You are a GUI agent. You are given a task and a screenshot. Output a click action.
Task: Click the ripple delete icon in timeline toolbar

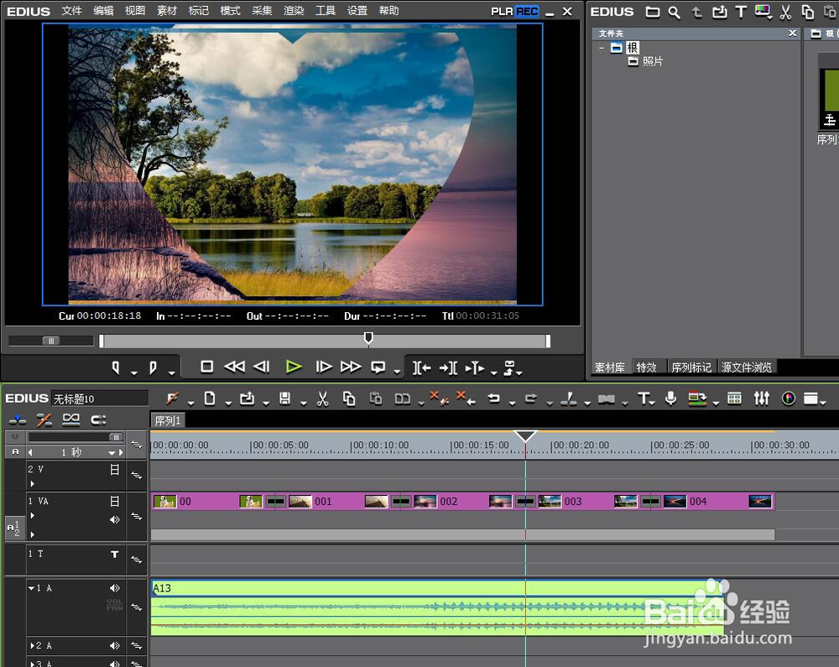click(x=466, y=399)
